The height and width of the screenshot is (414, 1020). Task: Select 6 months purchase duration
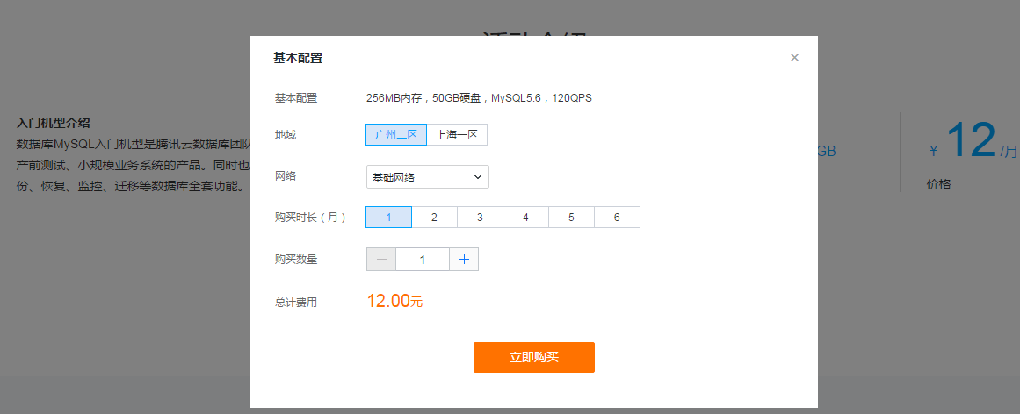click(617, 218)
